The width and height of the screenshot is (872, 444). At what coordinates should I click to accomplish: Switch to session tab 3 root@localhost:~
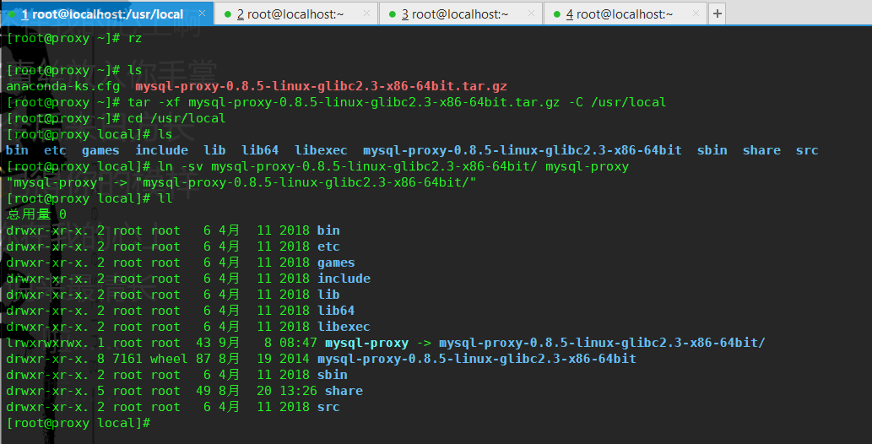(x=460, y=14)
